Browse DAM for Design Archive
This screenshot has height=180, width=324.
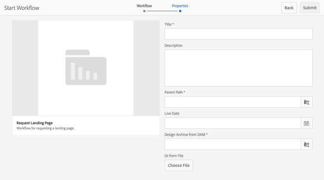307,144
